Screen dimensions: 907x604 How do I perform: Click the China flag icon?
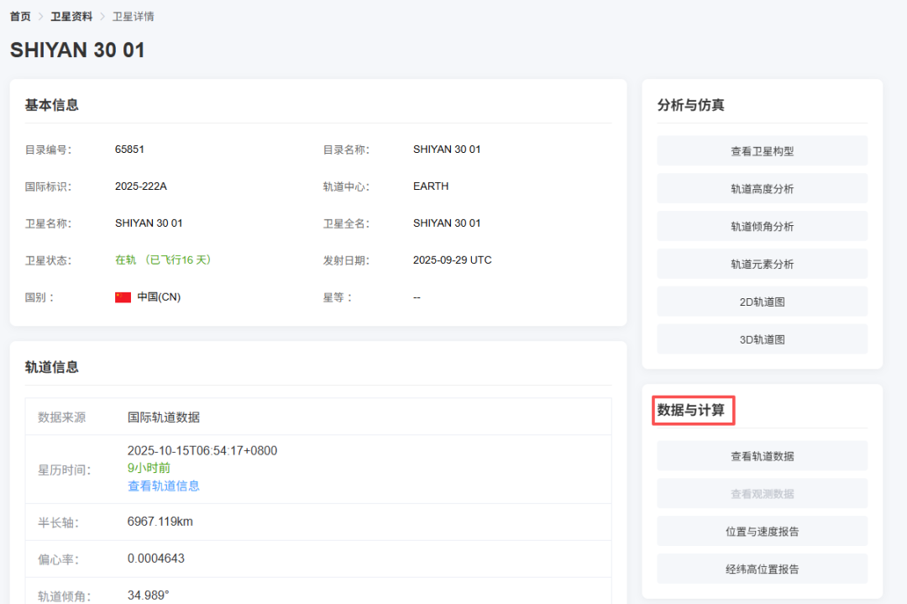click(123, 297)
